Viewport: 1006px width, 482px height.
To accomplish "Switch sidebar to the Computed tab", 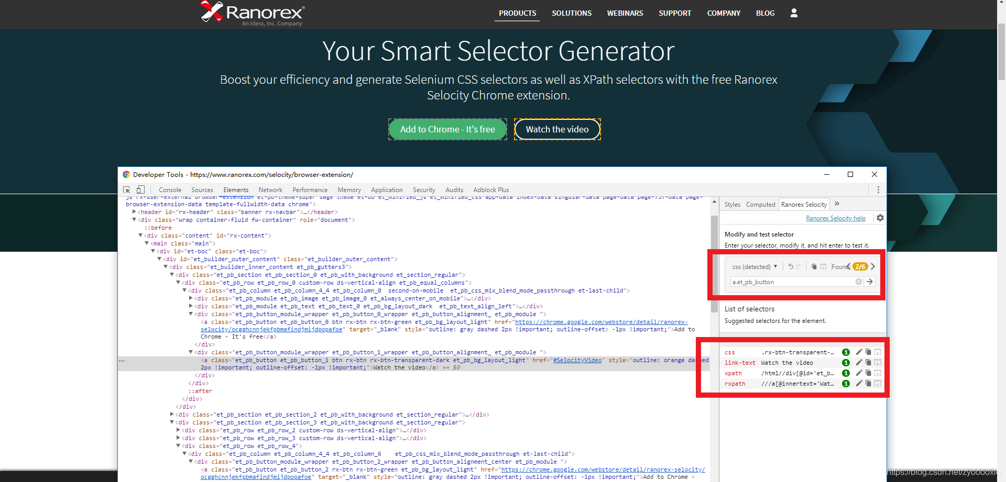I will click(x=760, y=205).
